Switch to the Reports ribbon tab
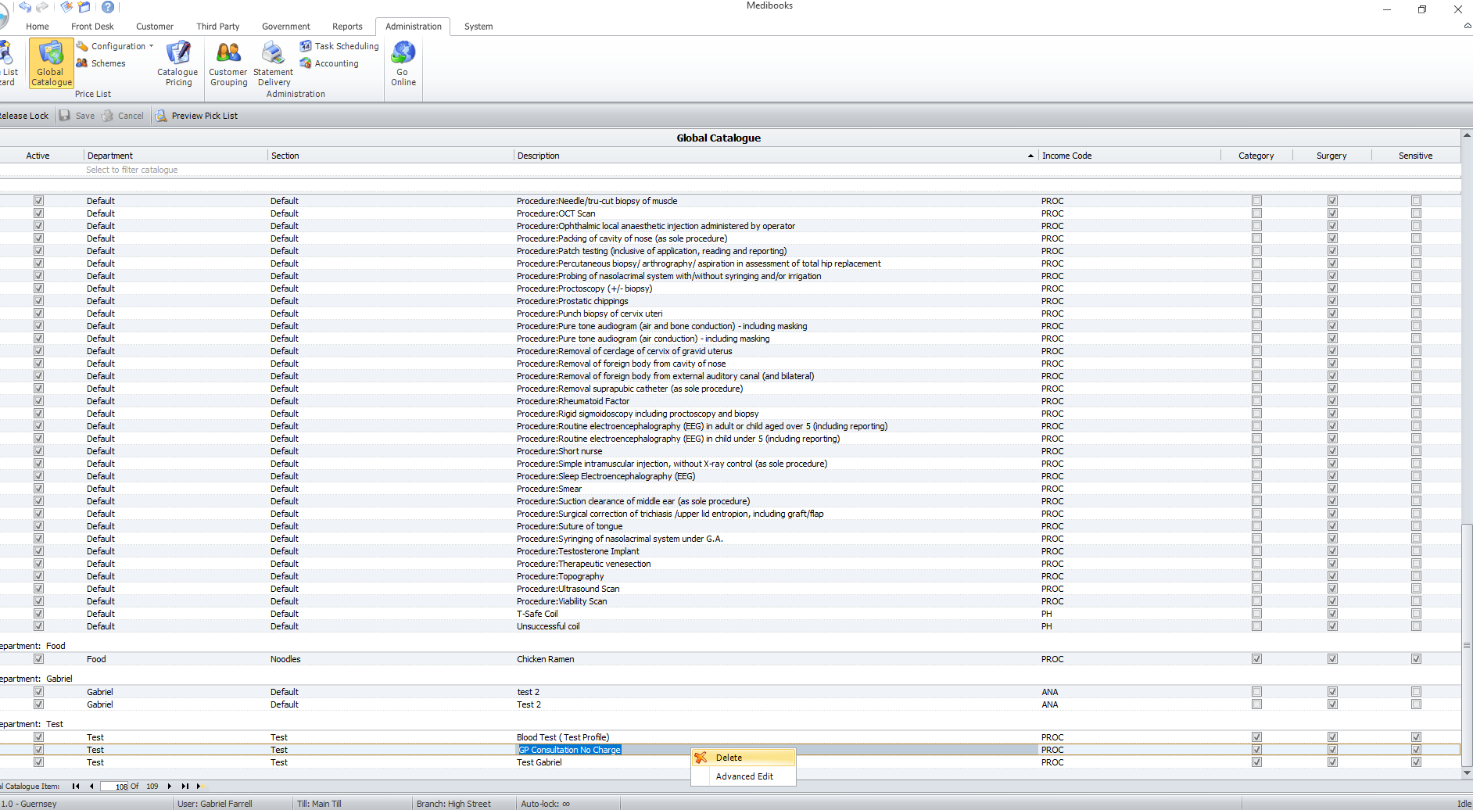 tap(347, 27)
